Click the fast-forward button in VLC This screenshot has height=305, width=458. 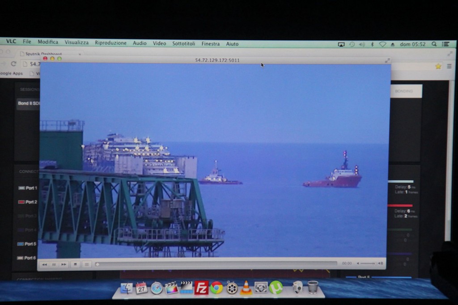pyautogui.click(x=64, y=264)
